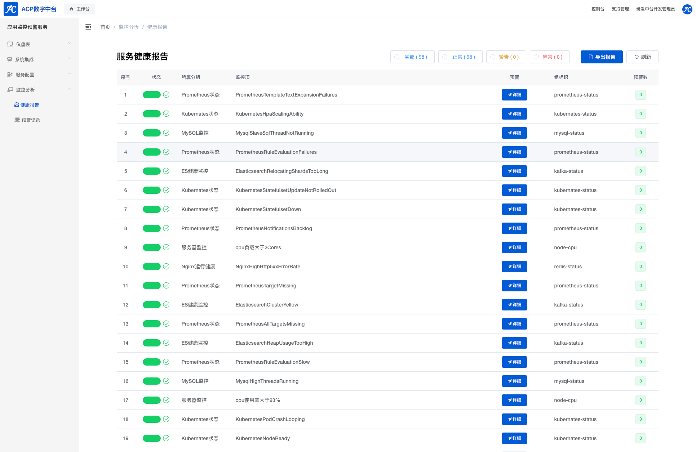696x452 pixels.
Task: Expand the 仪表表 menu chevron
Action: 70,44
